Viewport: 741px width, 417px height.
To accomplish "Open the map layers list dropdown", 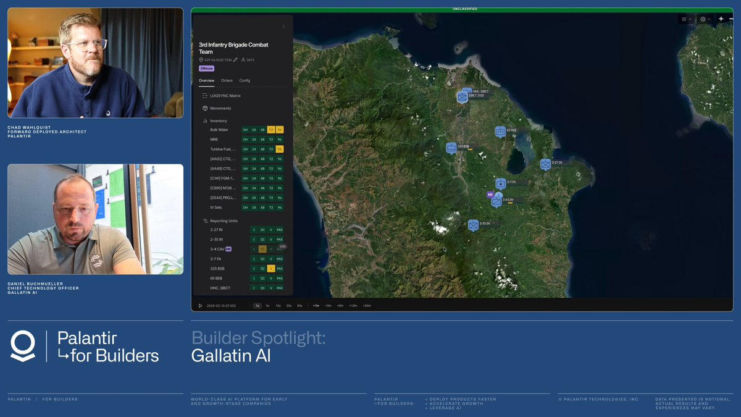I will click(x=687, y=19).
